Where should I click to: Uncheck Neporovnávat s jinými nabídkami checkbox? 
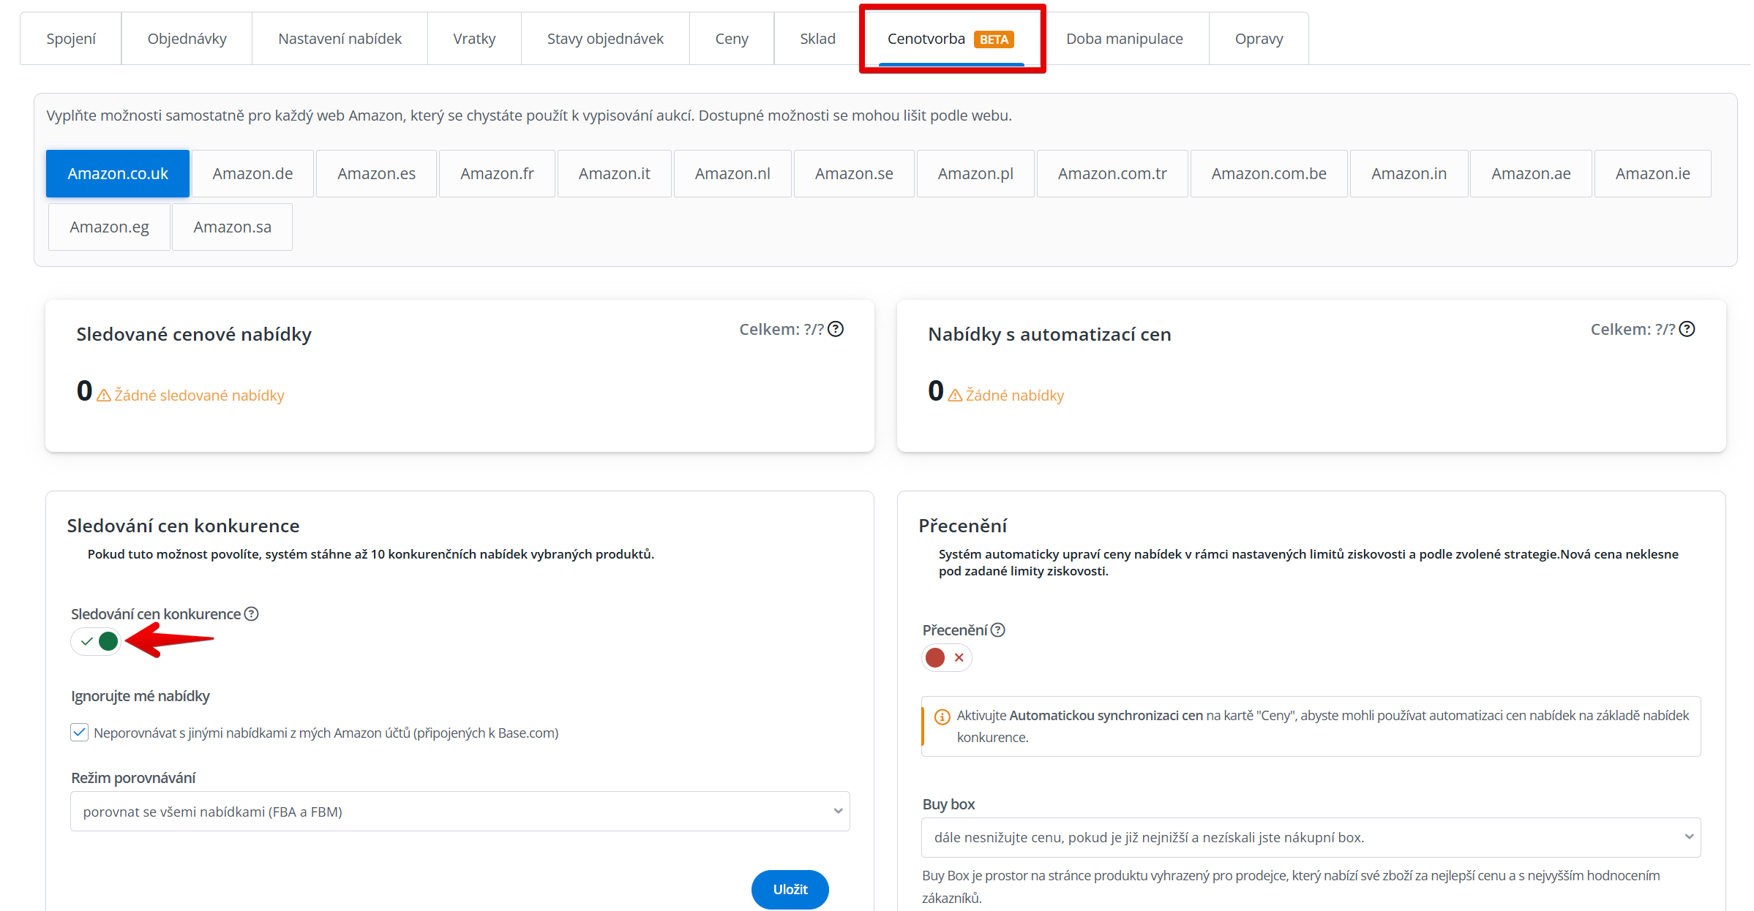pos(80,732)
